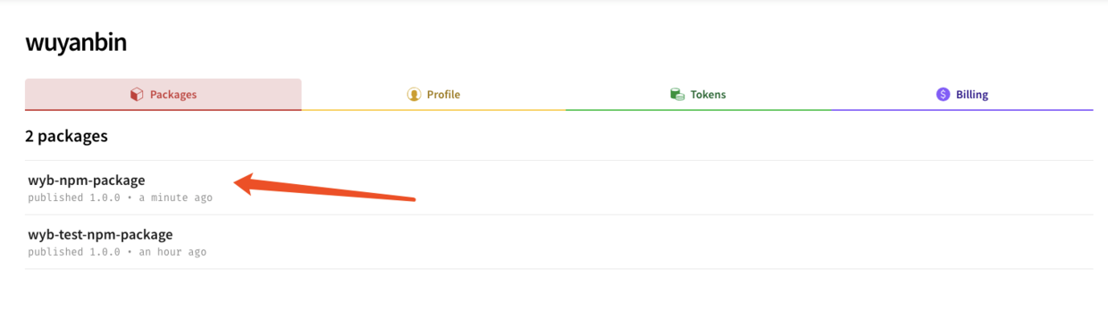Click version 1.0.0 under wyb-test-npm-package
Screen dimensions: 1108x328
105,252
